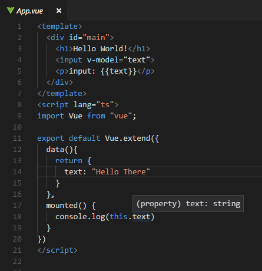This screenshot has height=271, width=262.
Task: Click the {{text}} interpolation in the paragraph
Action: coord(118,71)
